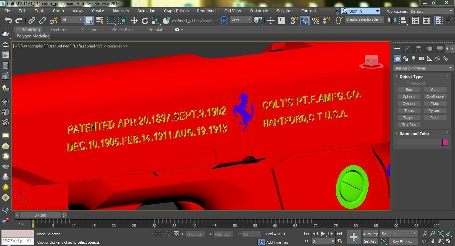Open the Select by Name icon
The width and height of the screenshot is (455, 246).
point(100,20)
